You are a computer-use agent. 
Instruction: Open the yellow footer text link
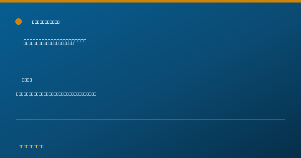31,146
